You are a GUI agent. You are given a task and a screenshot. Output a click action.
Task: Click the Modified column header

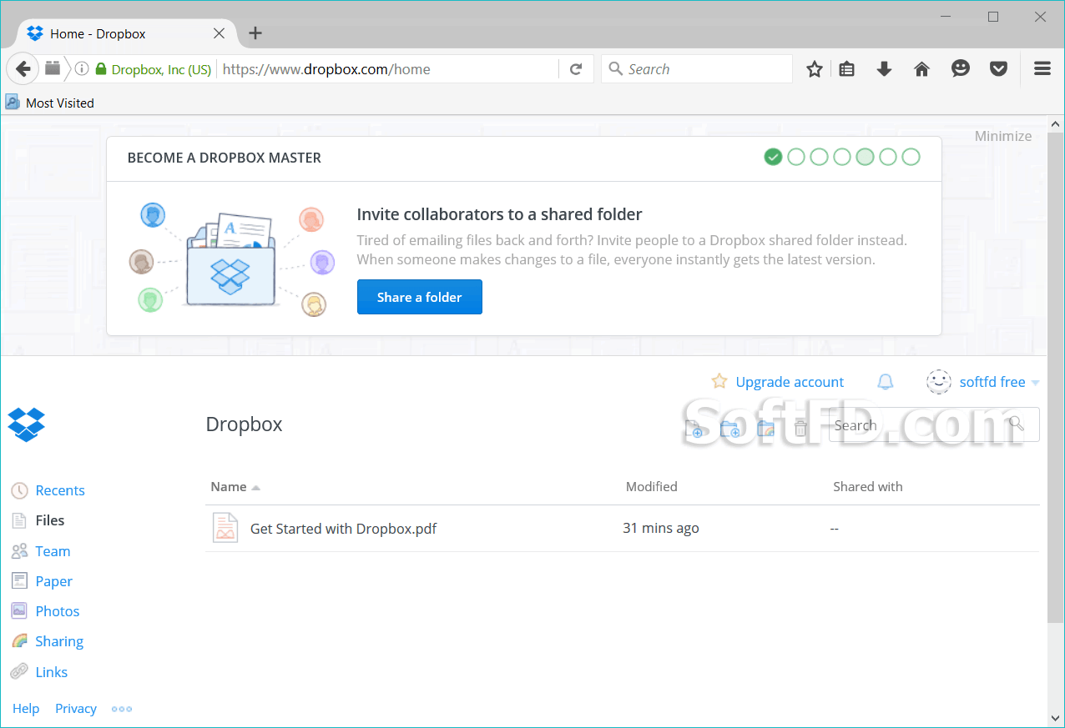652,487
